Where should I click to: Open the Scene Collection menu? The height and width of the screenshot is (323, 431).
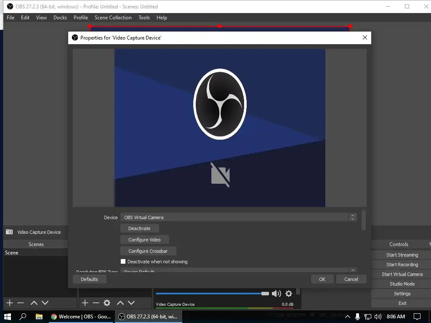point(113,18)
